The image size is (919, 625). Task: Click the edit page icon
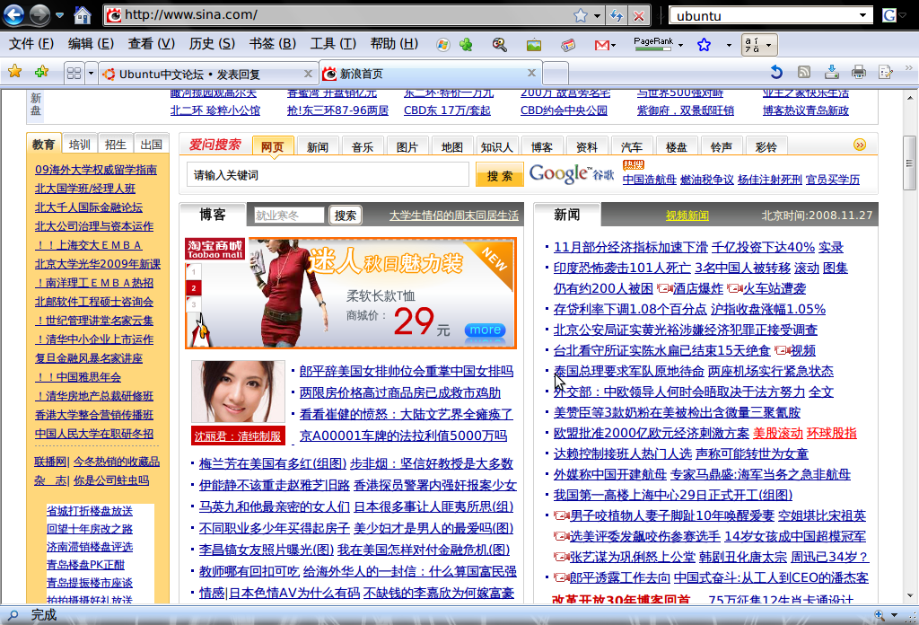[x=886, y=72]
